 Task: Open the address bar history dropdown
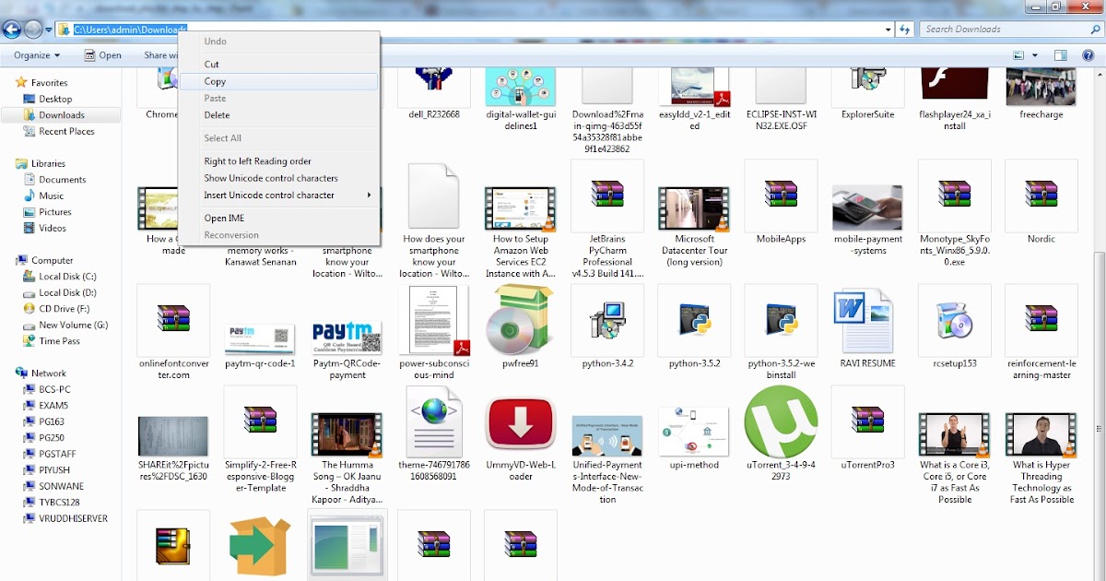coord(887,29)
